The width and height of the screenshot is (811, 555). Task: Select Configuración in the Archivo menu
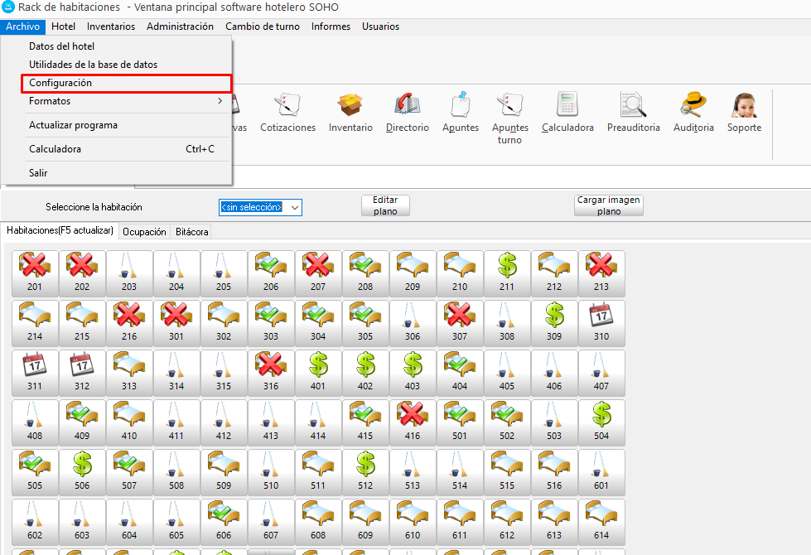(116, 83)
